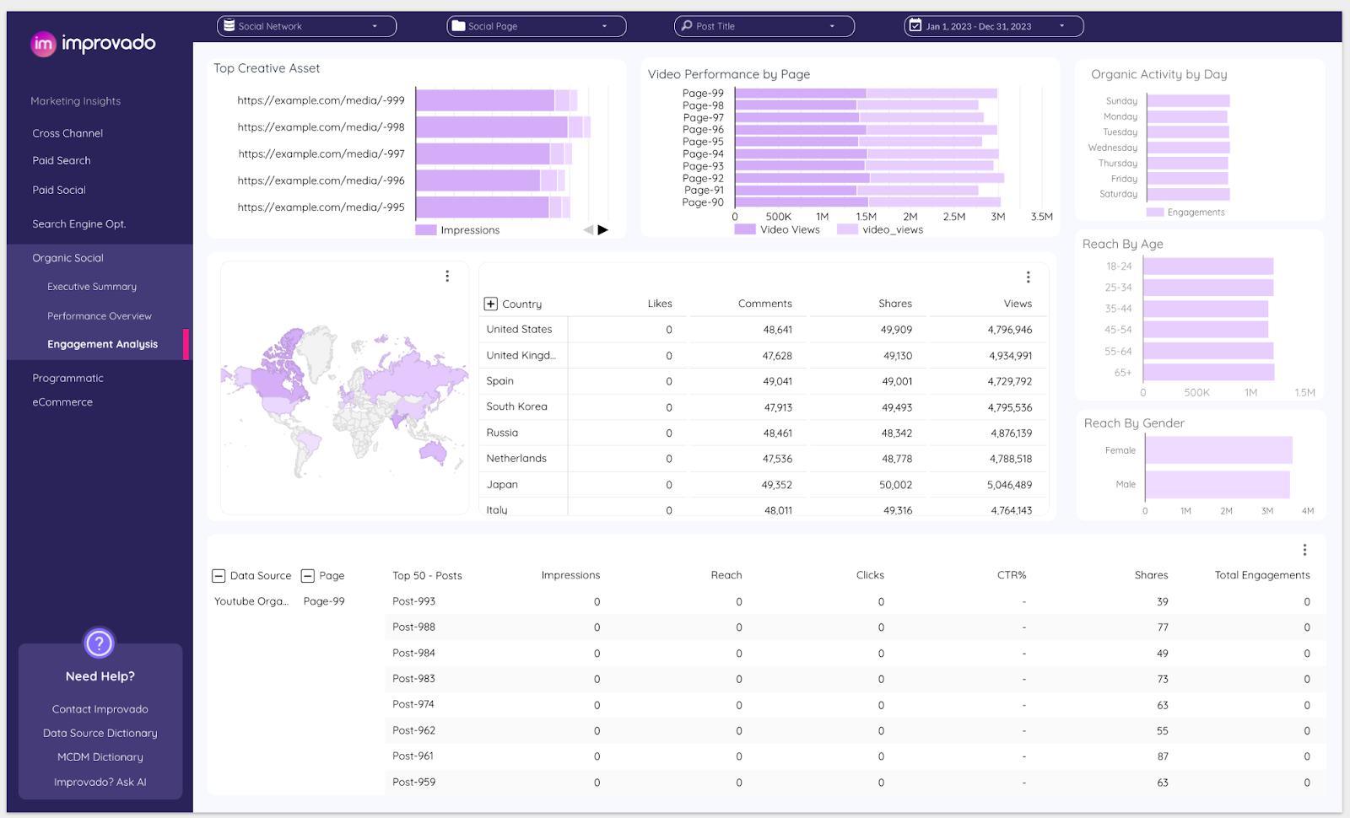Open the Contact Improvado link
The image size is (1350, 818).
(100, 709)
